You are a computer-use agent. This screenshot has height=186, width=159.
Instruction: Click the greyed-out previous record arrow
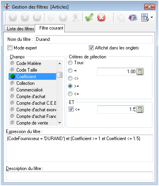tap(13, 17)
